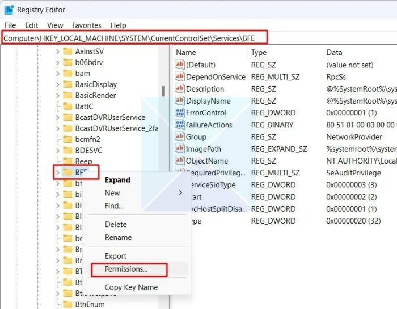The height and width of the screenshot is (309, 397).
Task: Expand the BFE key chevron
Action: (x=58, y=173)
